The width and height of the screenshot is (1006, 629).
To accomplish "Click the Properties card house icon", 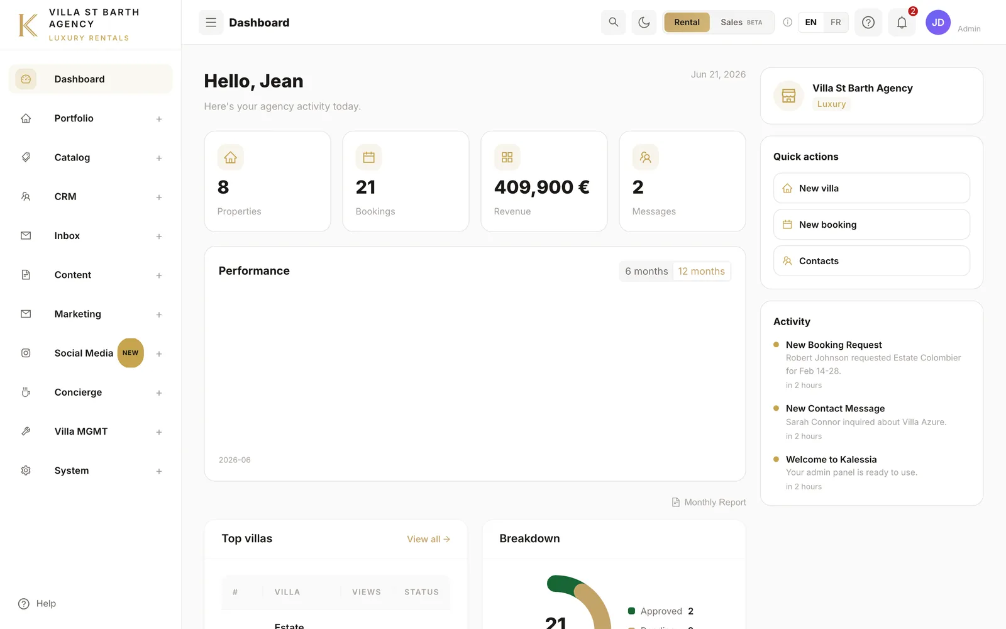I will pos(231,157).
